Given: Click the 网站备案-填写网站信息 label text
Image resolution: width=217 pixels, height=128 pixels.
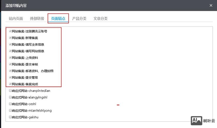Looking at the screenshot, I should click(28, 51).
